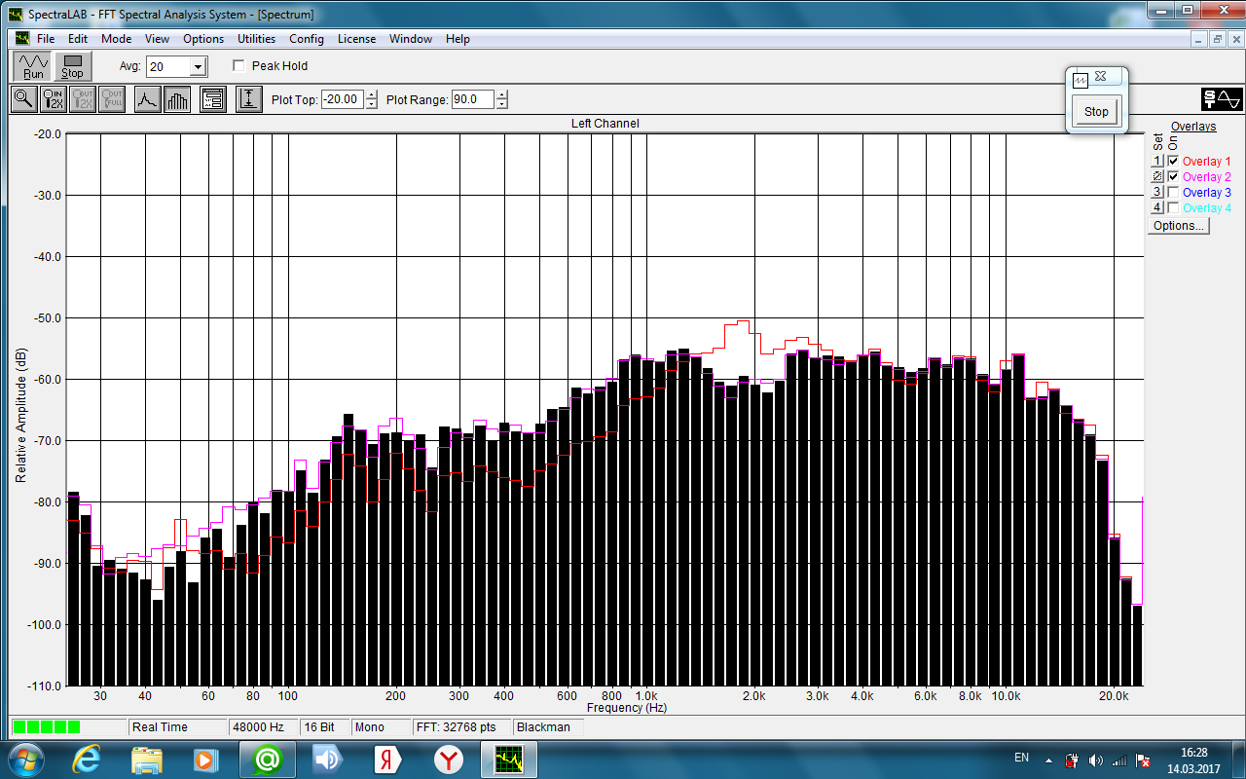Open Windows Media Player from taskbar

204,759
